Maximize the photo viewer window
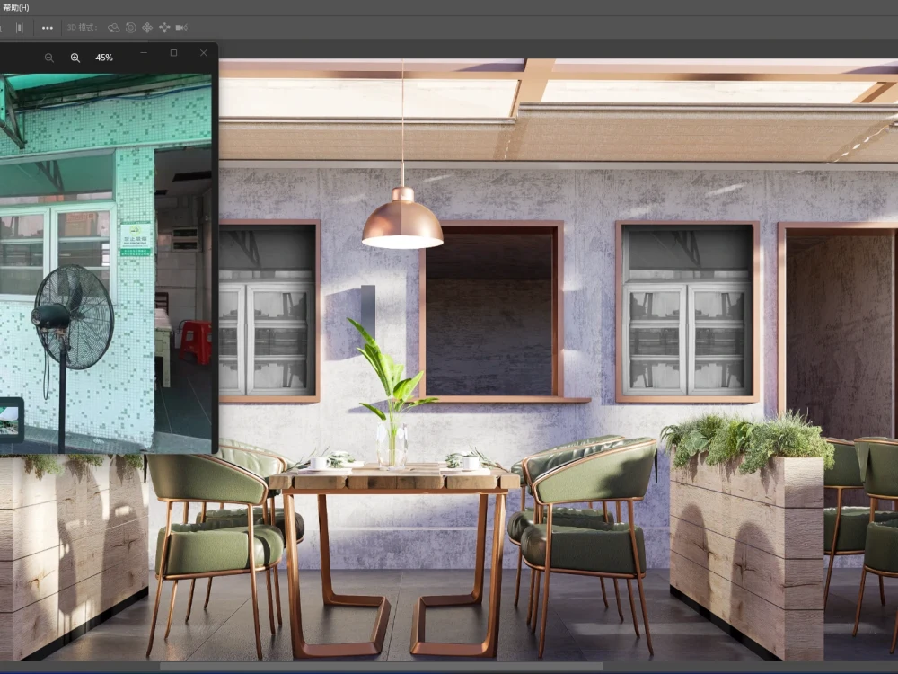This screenshot has height=674, width=898. click(x=173, y=53)
